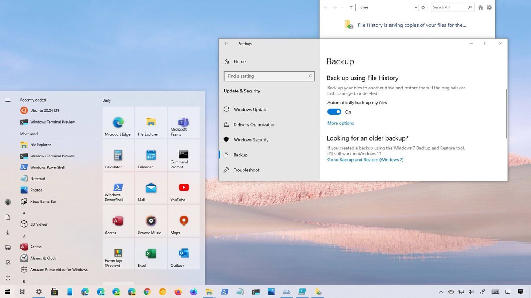Click the Outlook tile in Start menu
Image resolution: width=531 pixels, height=298 pixels.
[184, 254]
